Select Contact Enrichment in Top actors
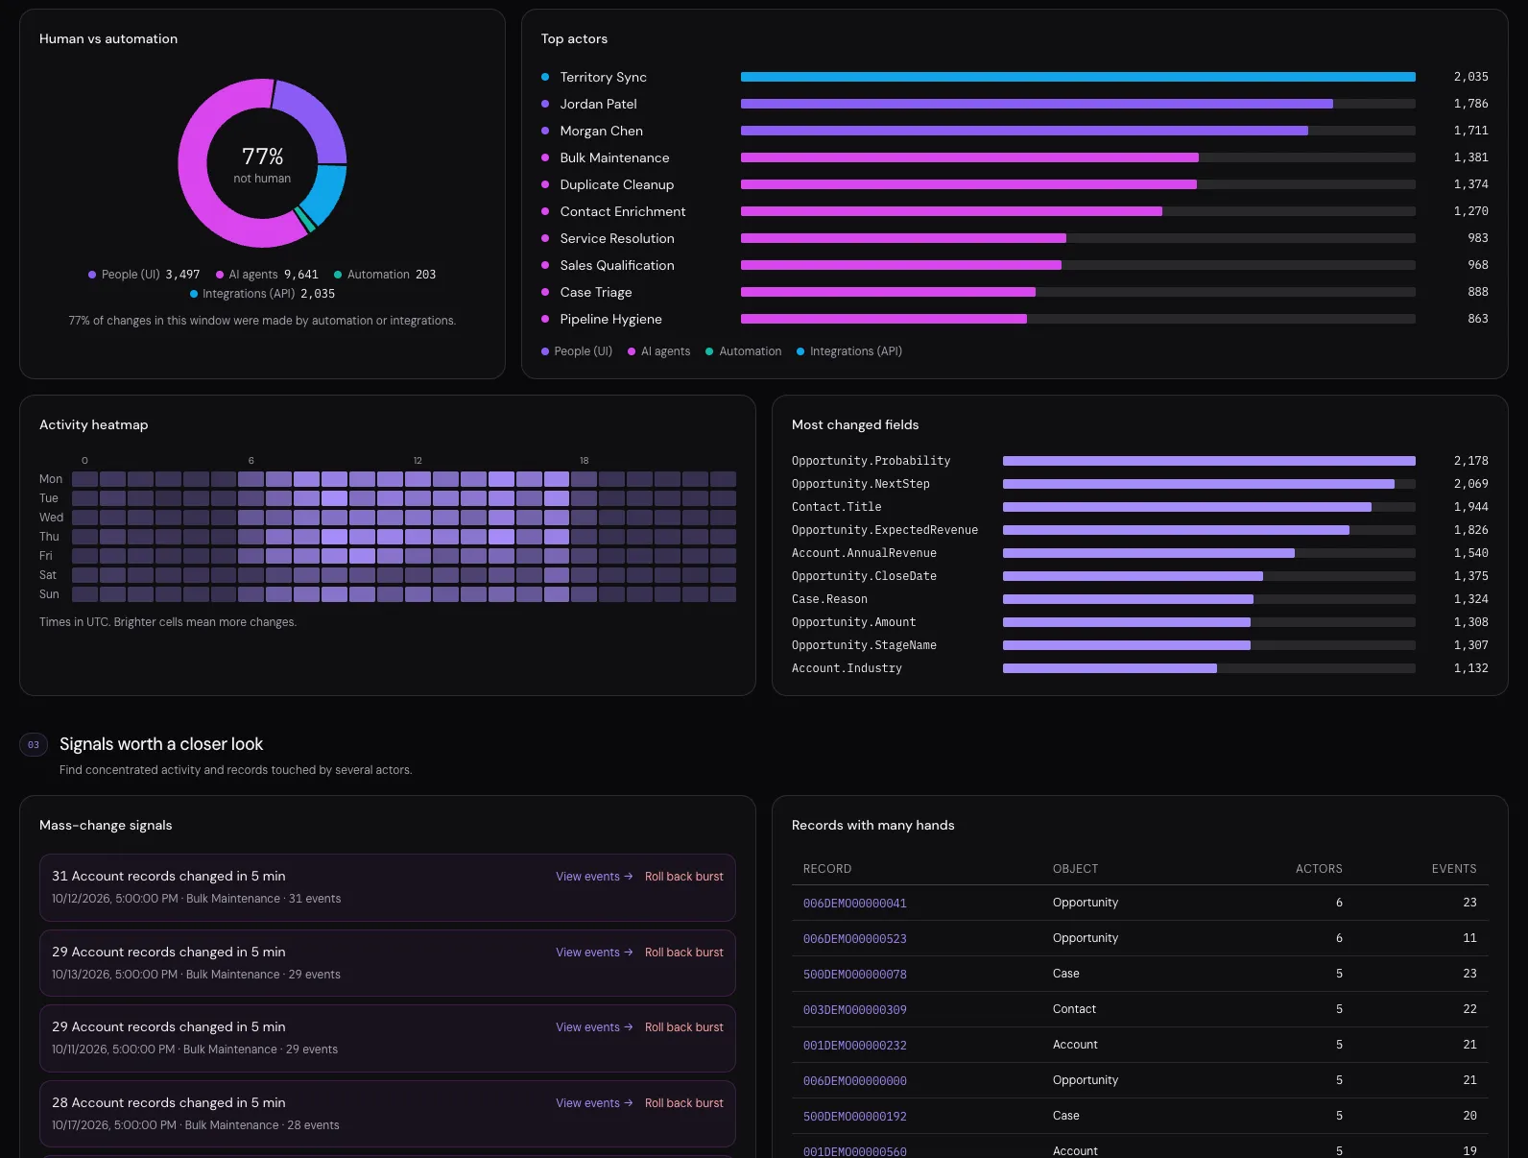This screenshot has height=1158, width=1528. coord(1015,211)
